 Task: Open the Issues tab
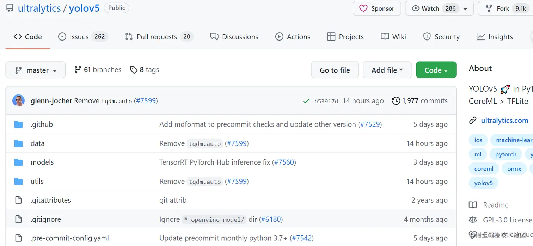pyautogui.click(x=82, y=37)
